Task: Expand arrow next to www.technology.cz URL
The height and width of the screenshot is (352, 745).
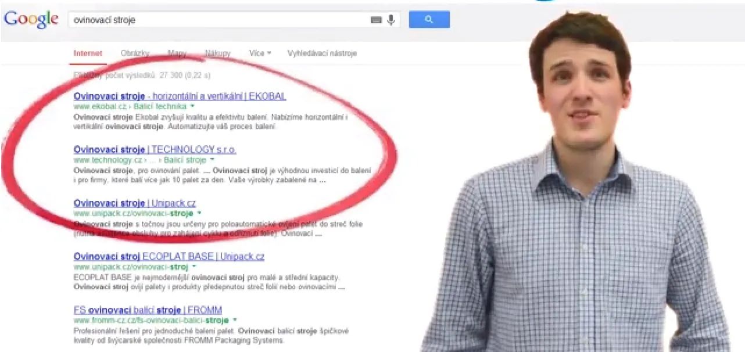Action: click(x=212, y=160)
